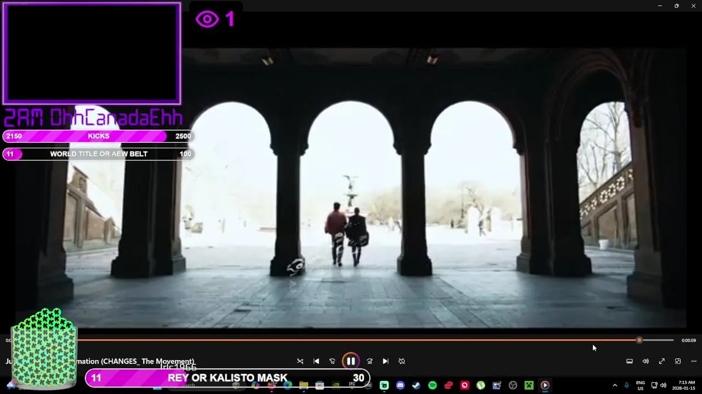Click the active Media Player taskbar icon
Image resolution: width=702 pixels, height=394 pixels.
(545, 385)
